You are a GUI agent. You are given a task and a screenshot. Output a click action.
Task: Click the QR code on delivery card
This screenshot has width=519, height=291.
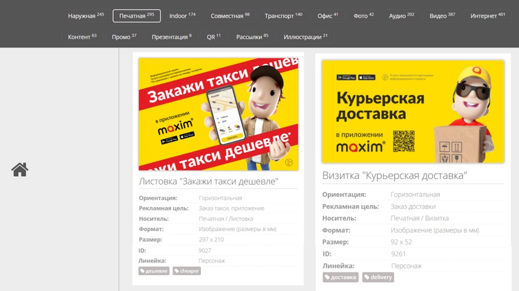click(404, 141)
